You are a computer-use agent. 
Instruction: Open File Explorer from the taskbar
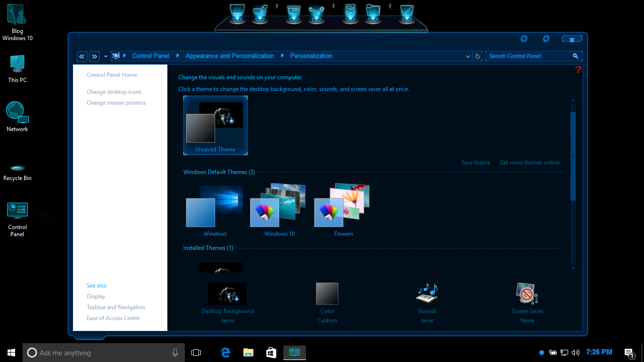tap(248, 353)
